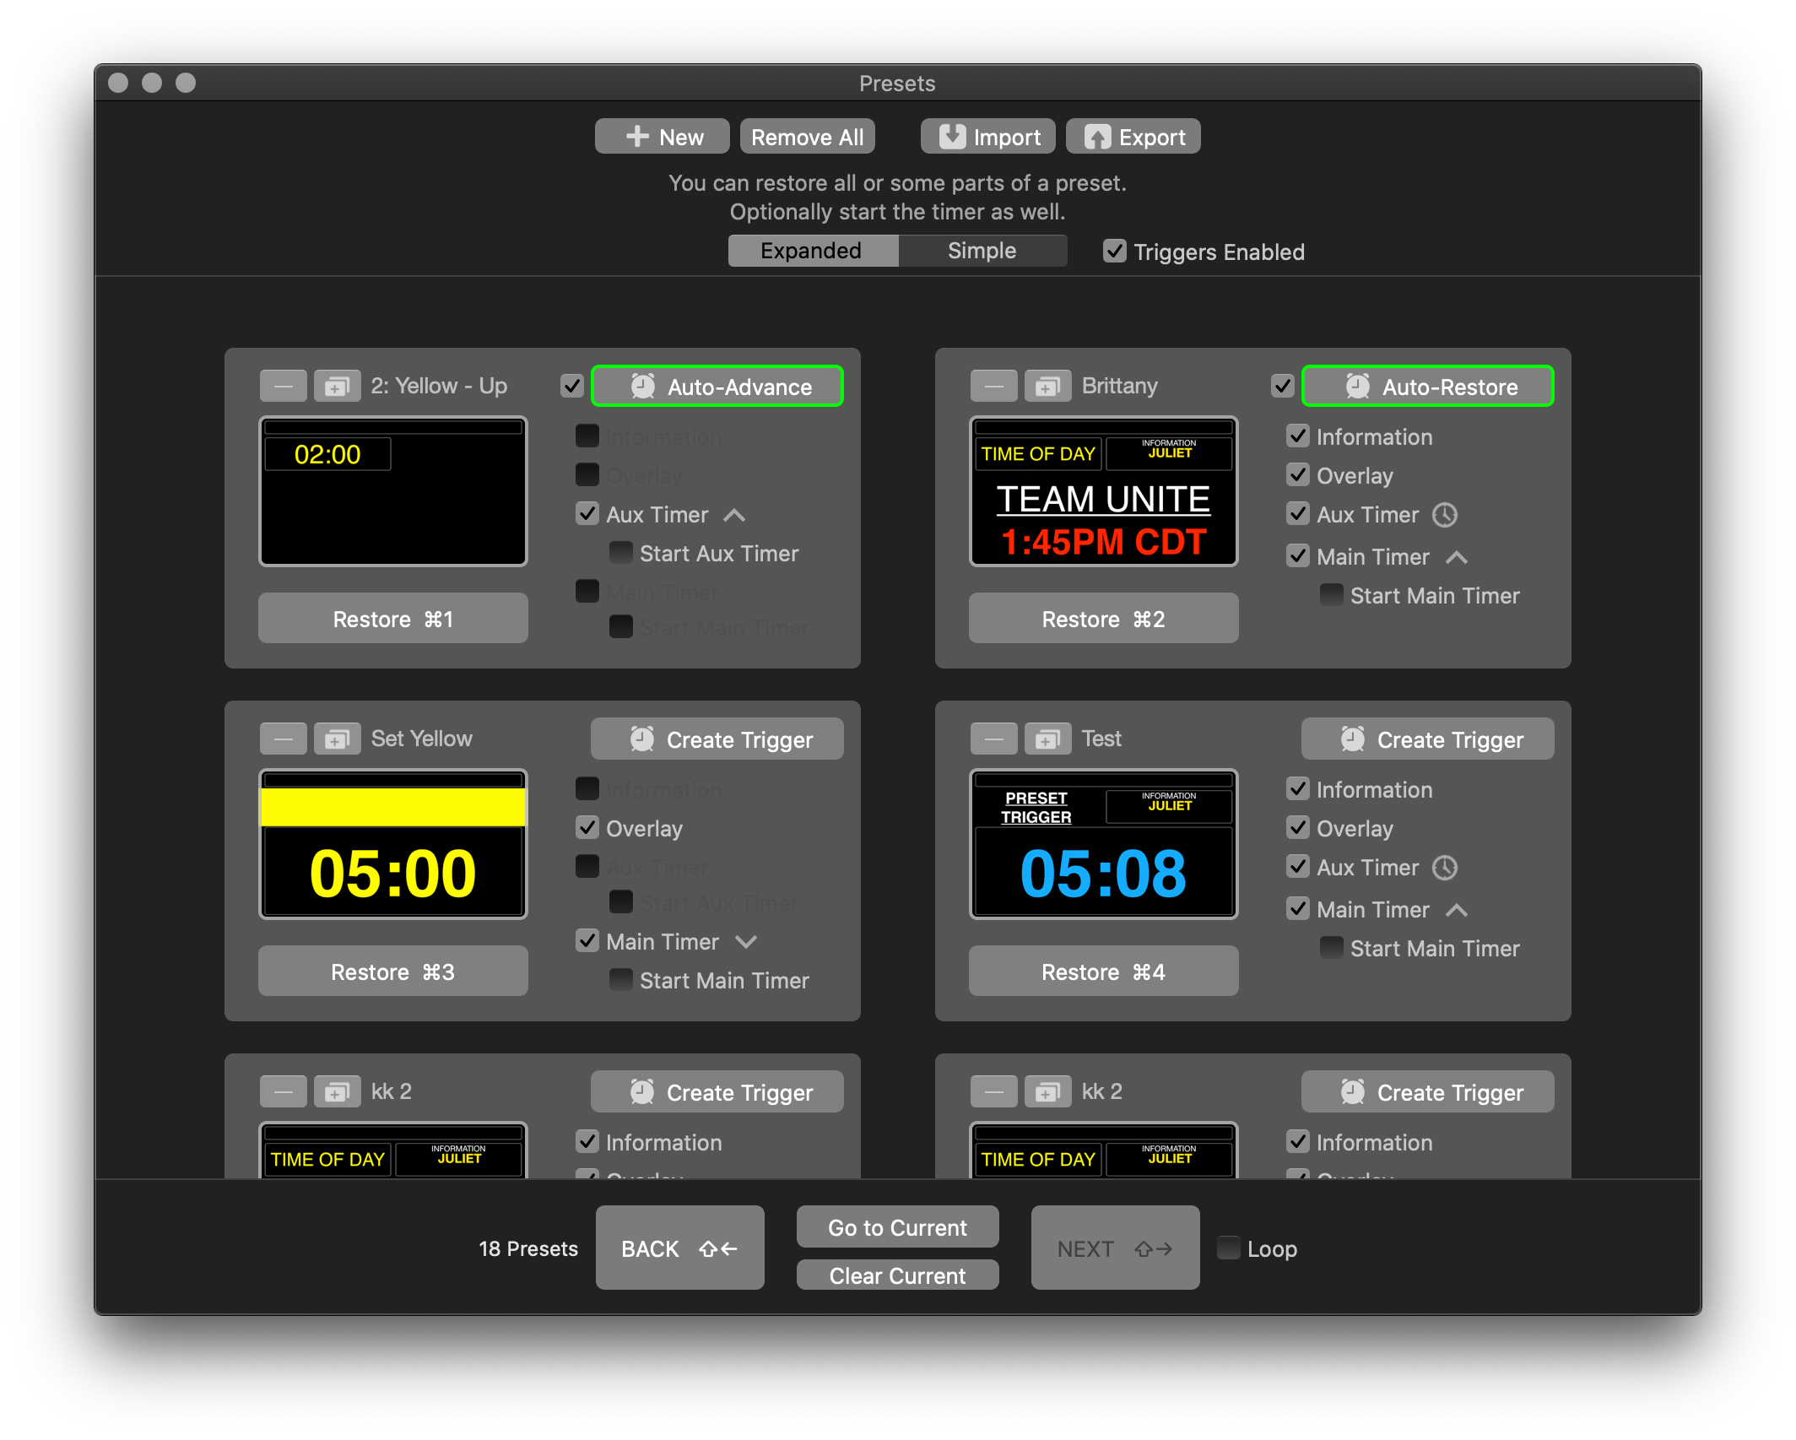Create Trigger for right kk 2 preset
The width and height of the screenshot is (1796, 1440).
coord(1428,1092)
